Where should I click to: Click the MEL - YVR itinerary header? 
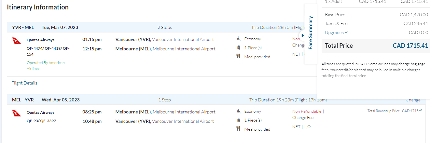23,100
